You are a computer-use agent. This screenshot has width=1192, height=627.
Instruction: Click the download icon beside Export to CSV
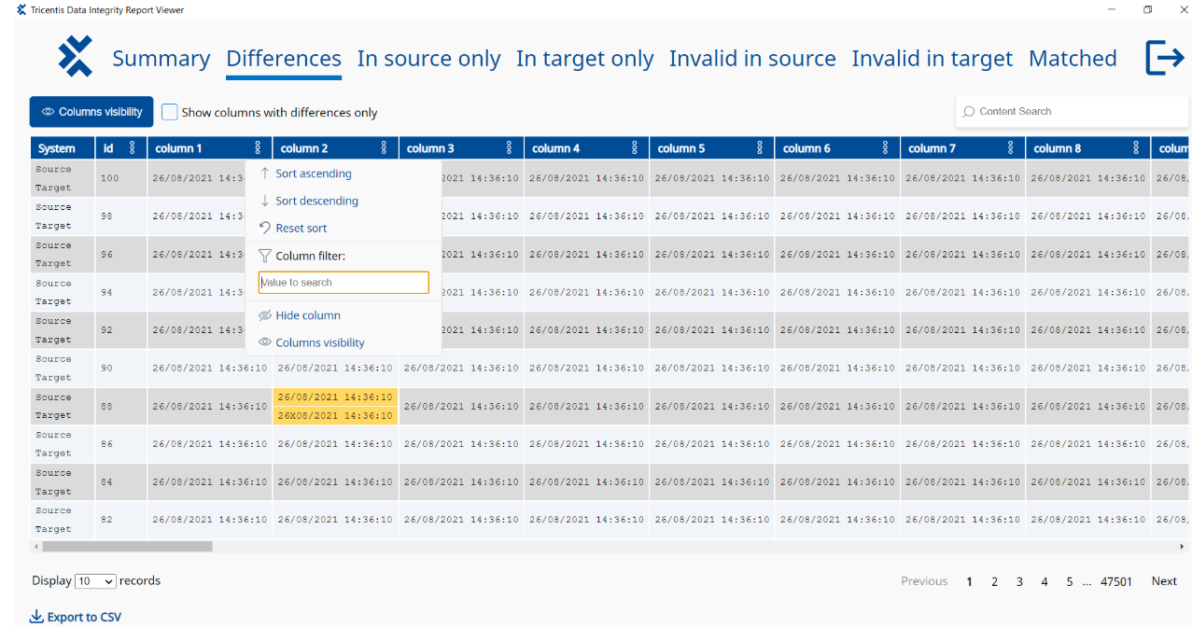36,617
